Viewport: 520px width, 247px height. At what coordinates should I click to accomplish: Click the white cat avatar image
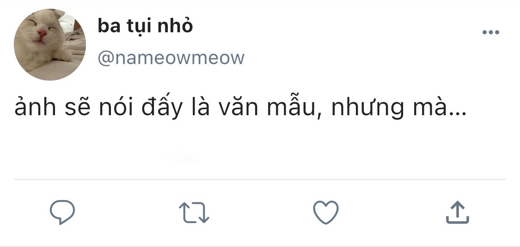pos(50,45)
